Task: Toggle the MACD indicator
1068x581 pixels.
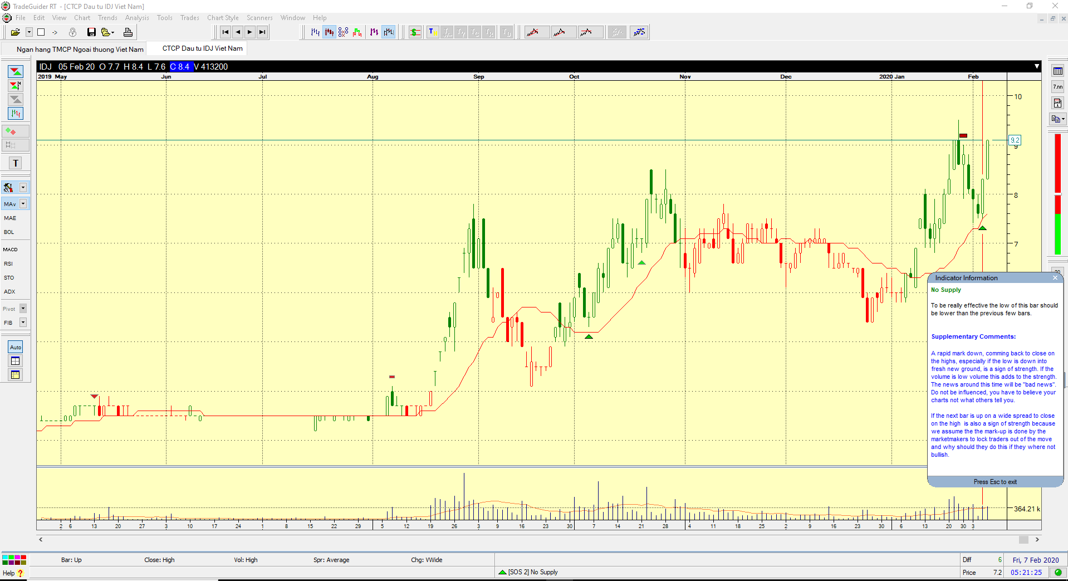Action: tap(11, 250)
